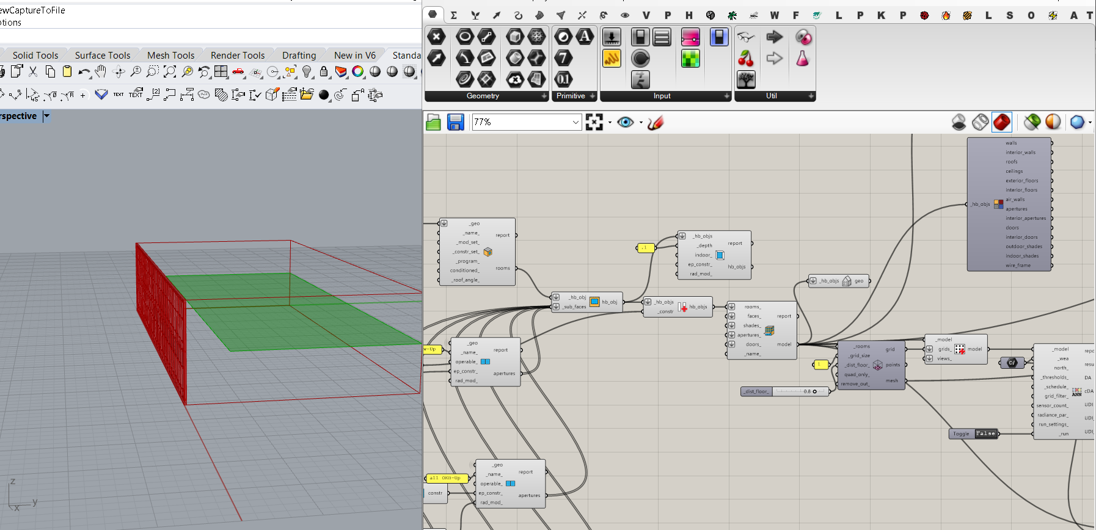The image size is (1096, 530).
Task: Click the red car Rhino toolbar icon
Action: pos(238,72)
